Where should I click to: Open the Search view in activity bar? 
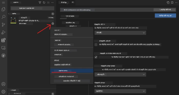(x=3, y=17)
